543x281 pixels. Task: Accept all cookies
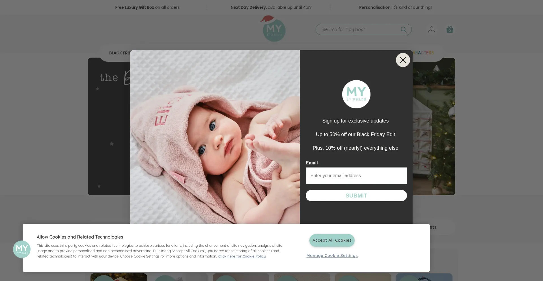pos(332,240)
